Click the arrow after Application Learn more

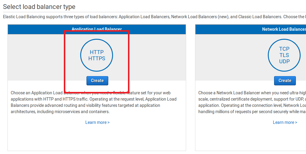[108, 122]
